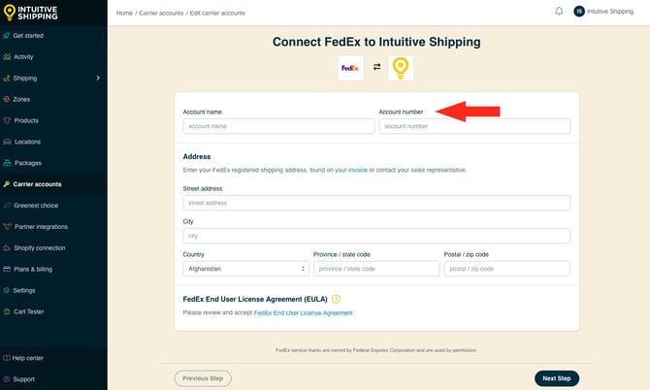Click the Shipping sidebar icon

click(x=7, y=78)
